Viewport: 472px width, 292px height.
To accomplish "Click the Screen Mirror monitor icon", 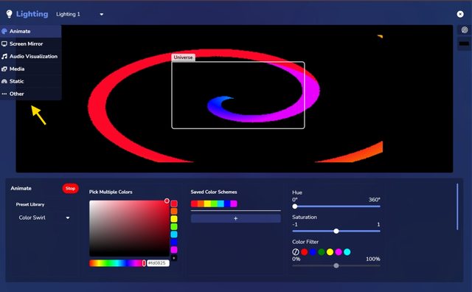I will click(x=4, y=44).
